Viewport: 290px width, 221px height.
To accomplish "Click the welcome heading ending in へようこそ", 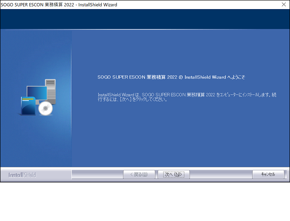I will click(171, 77).
